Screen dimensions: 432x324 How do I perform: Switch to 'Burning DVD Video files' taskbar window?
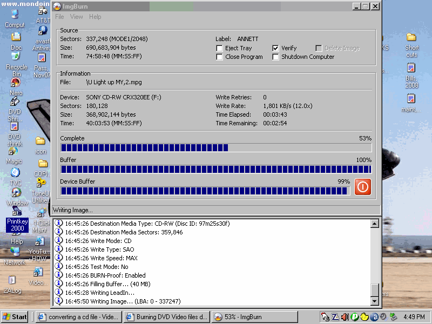pyautogui.click(x=167, y=317)
